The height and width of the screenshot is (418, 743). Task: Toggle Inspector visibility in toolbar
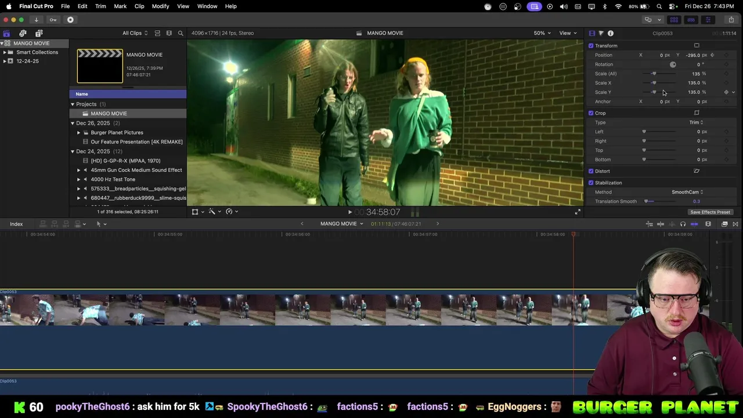tap(708, 20)
